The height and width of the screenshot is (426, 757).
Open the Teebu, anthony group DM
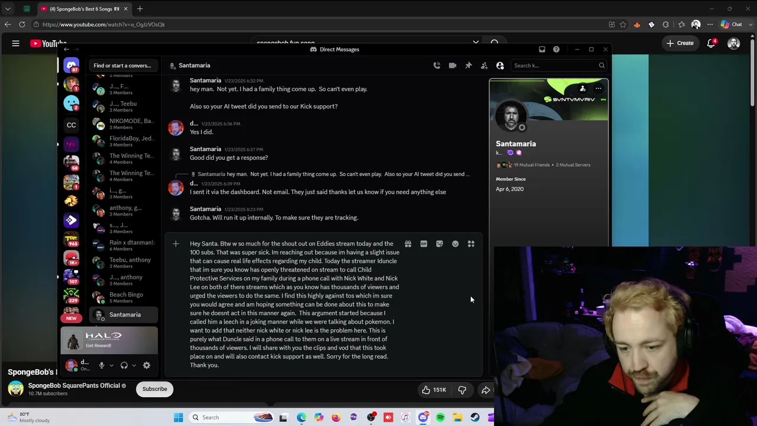pyautogui.click(x=124, y=263)
